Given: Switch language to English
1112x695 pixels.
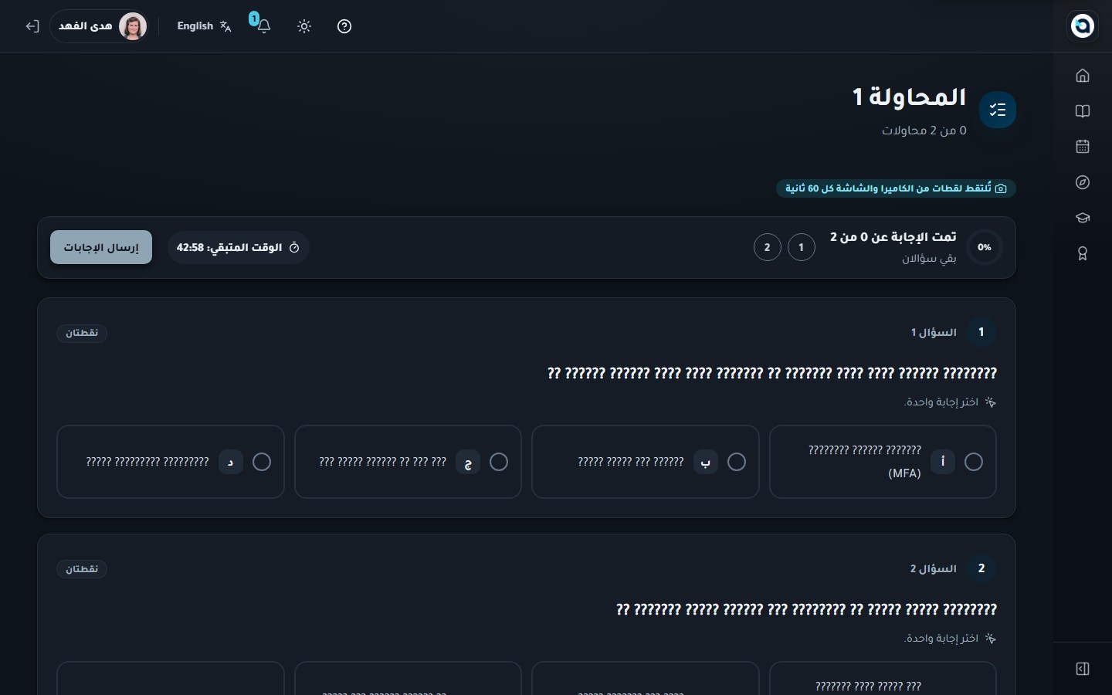Looking at the screenshot, I should pos(204,26).
